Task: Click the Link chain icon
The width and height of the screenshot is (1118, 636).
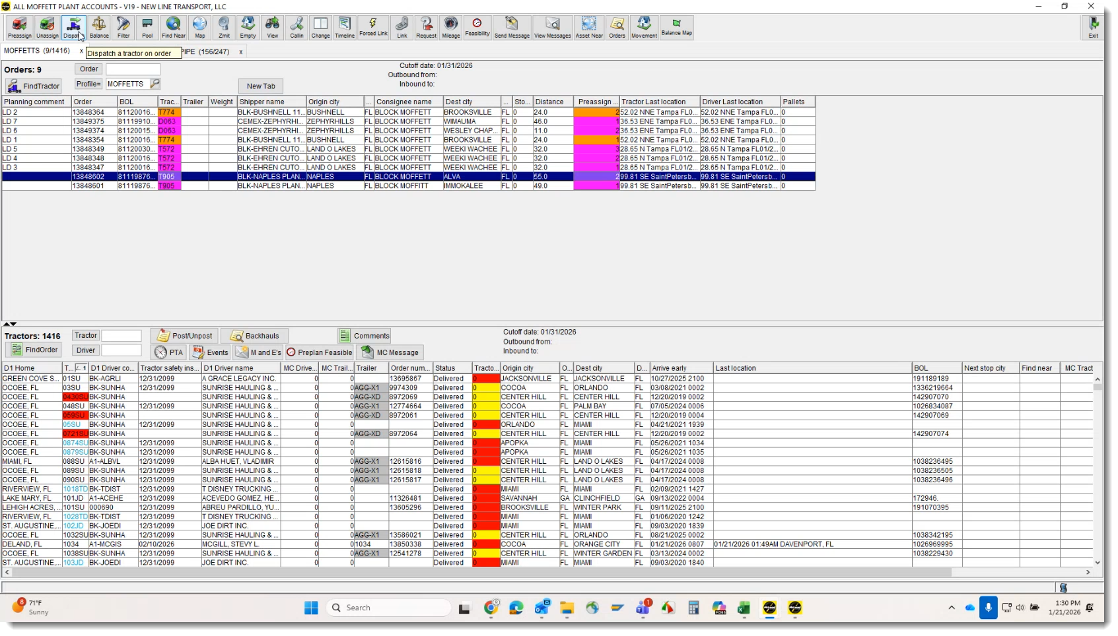Action: click(x=402, y=28)
